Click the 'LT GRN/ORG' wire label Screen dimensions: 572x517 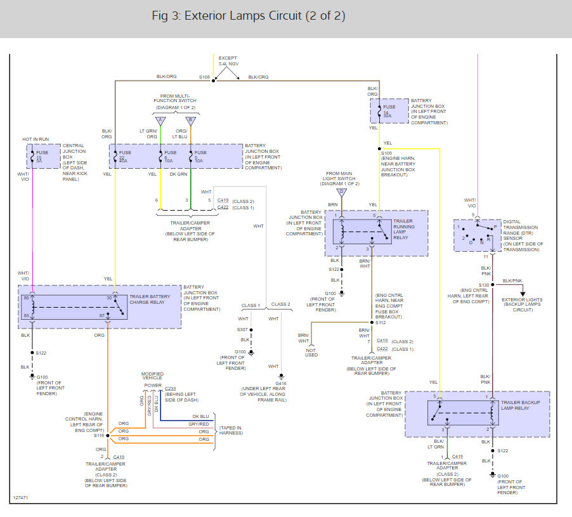click(148, 134)
